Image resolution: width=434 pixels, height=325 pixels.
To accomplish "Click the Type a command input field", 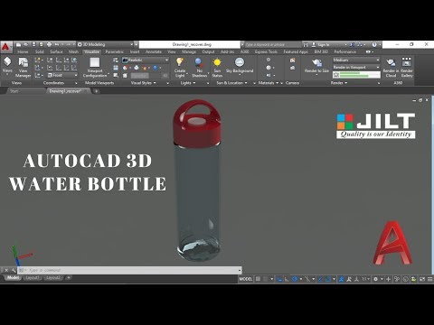I will pyautogui.click(x=129, y=270).
